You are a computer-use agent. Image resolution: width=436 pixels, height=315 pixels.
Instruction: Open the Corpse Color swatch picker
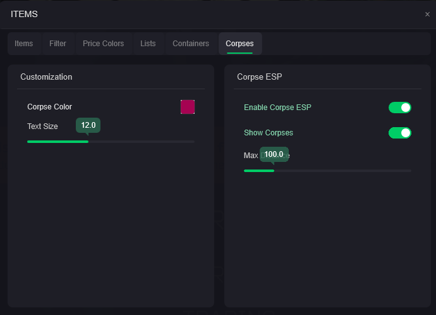188,107
